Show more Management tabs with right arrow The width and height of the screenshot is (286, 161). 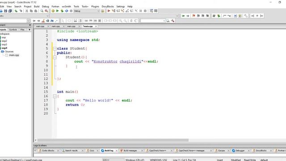29,30
